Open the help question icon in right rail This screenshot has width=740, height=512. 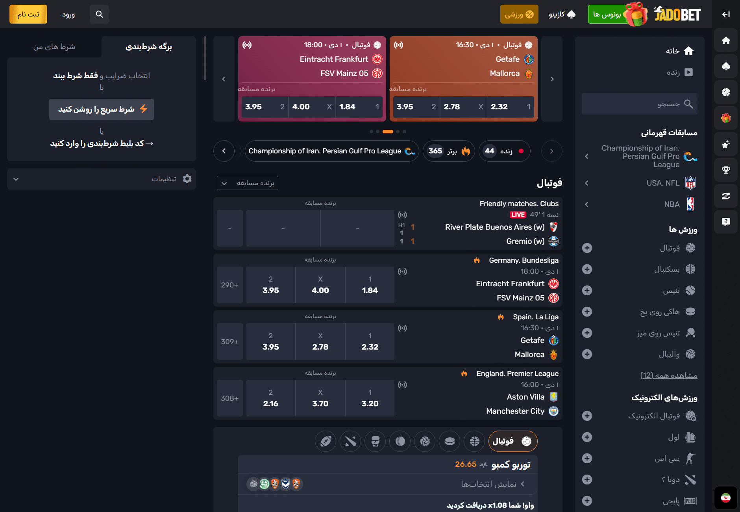[726, 222]
